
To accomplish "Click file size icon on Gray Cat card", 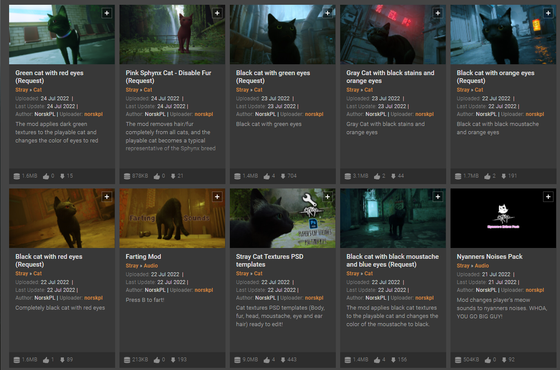I will pos(348,176).
